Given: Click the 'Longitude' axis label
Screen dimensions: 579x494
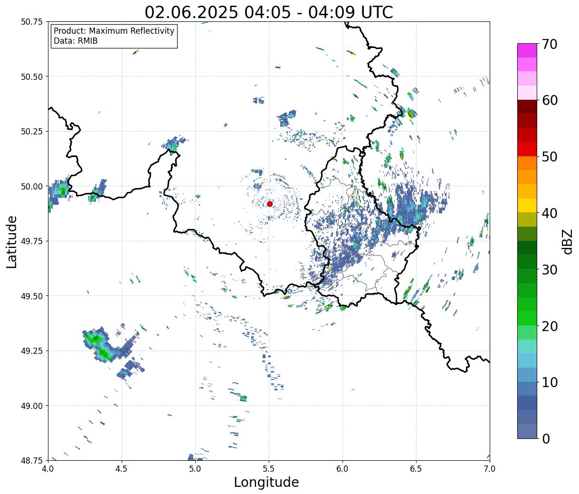Looking at the screenshot, I should click(266, 482).
